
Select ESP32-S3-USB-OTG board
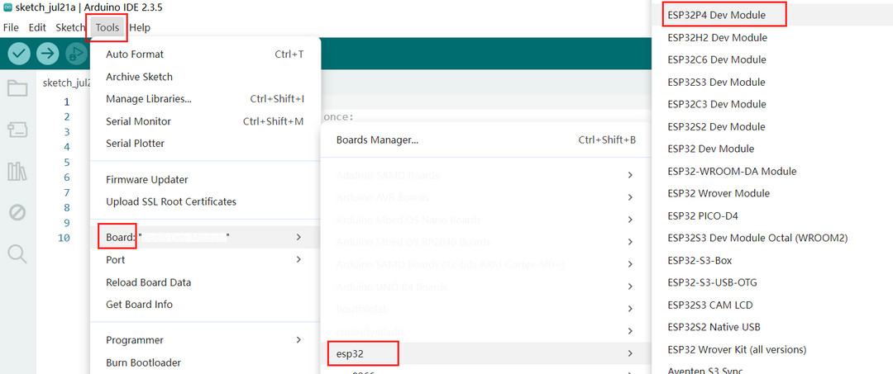pos(772,282)
